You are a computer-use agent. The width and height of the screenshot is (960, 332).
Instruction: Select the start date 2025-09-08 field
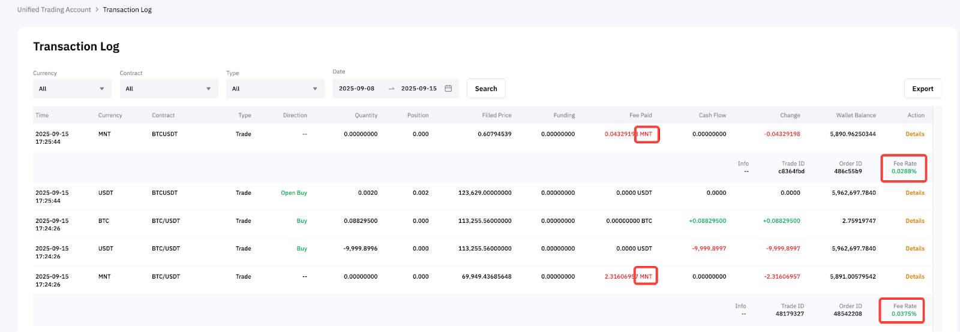357,89
